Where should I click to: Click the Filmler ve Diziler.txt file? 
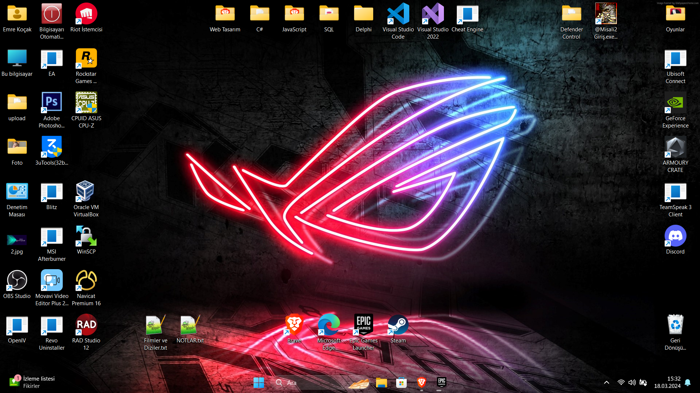[156, 333]
